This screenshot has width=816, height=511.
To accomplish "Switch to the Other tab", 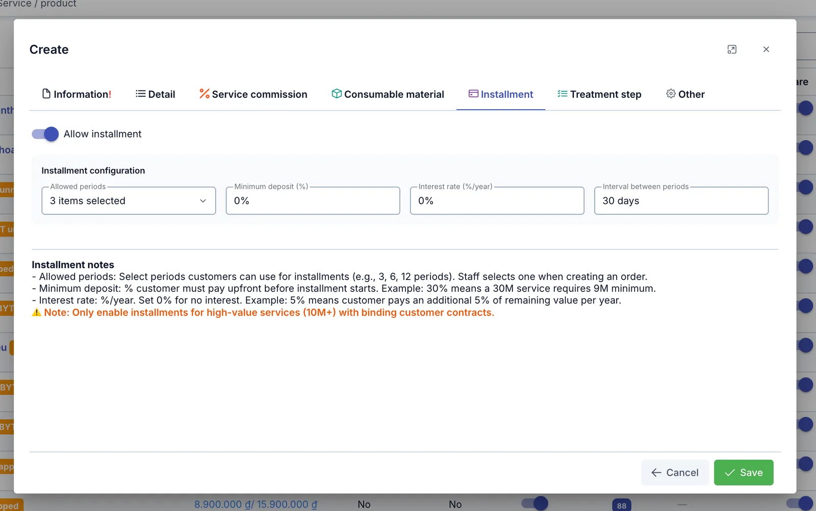I will 685,94.
